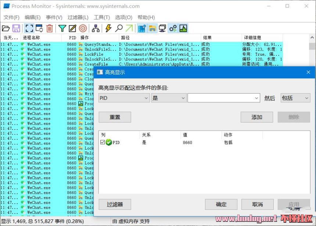316x226 pixels.
Task: Click the Find magnifier icon
Action: (119, 28)
